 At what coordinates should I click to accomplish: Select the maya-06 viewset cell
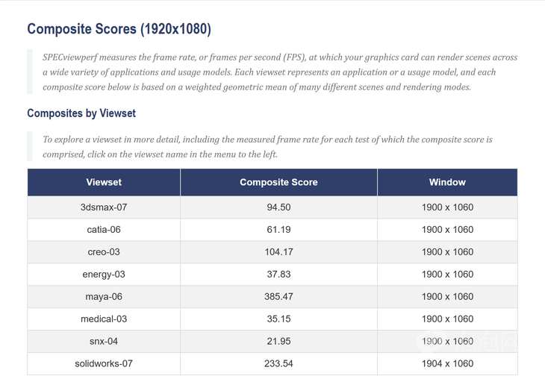pos(104,296)
